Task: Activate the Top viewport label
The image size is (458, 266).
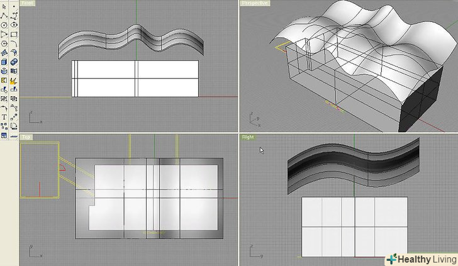Action: pos(26,136)
